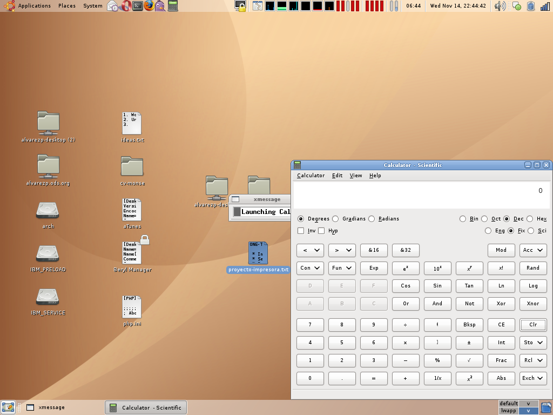Launch Firefox from the top panel
Screen dimensions: 553x415
149,6
